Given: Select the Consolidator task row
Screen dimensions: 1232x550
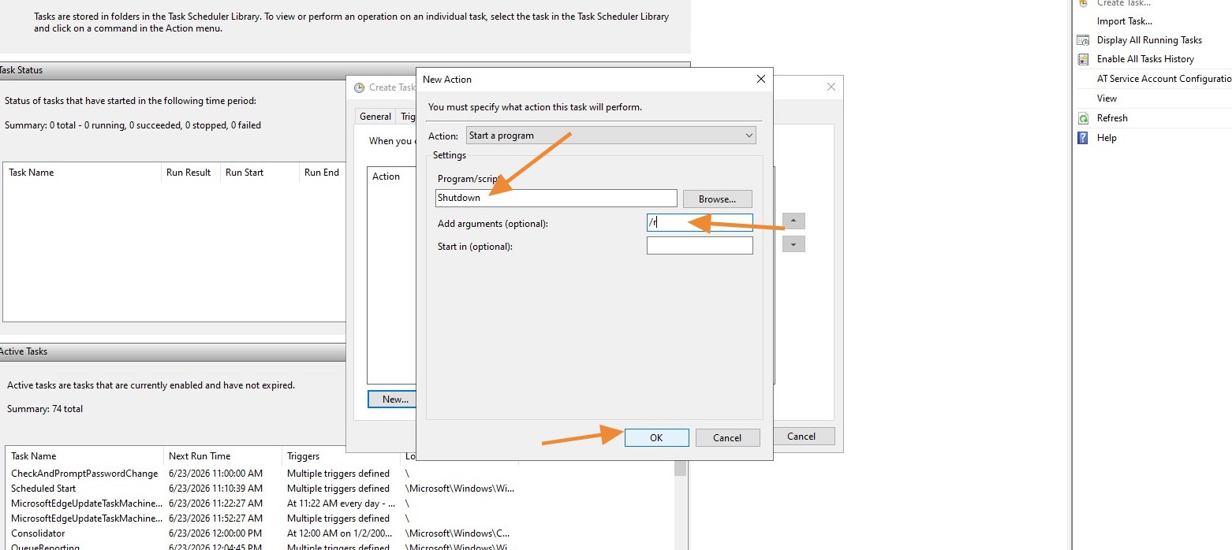Looking at the screenshot, I should (340, 533).
